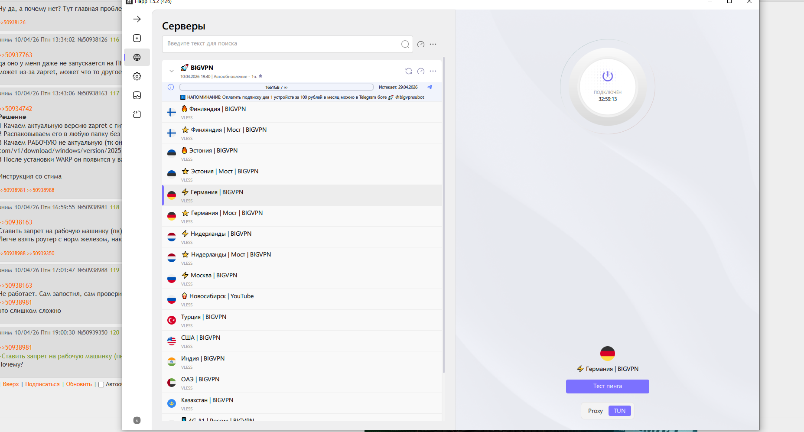Open Telegram paper-plane icon in BIGVPN row
Viewport: 804px width, 432px height.
[x=430, y=87]
